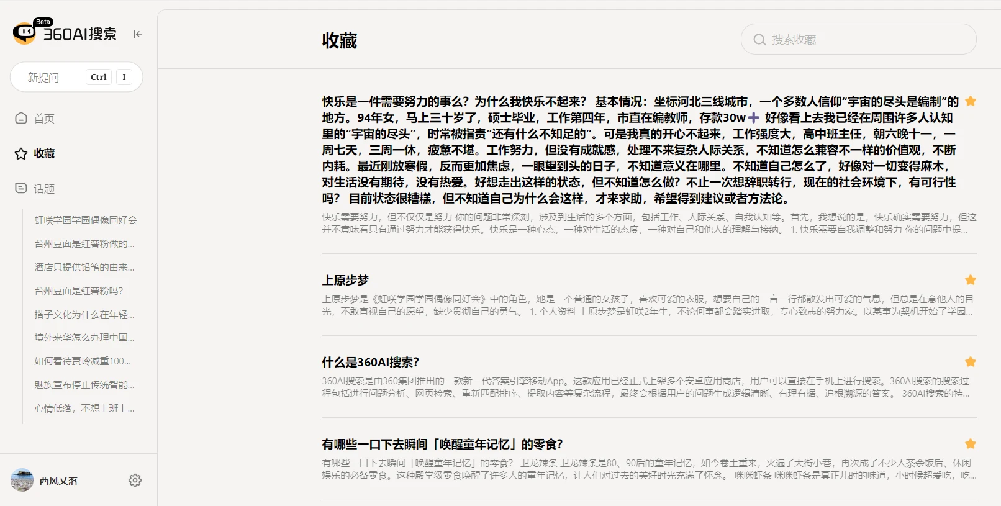Click the 360AI搜索 logo icon
1001x506 pixels.
(x=25, y=33)
